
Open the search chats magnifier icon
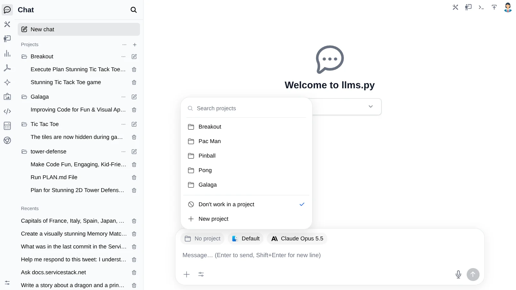click(134, 10)
